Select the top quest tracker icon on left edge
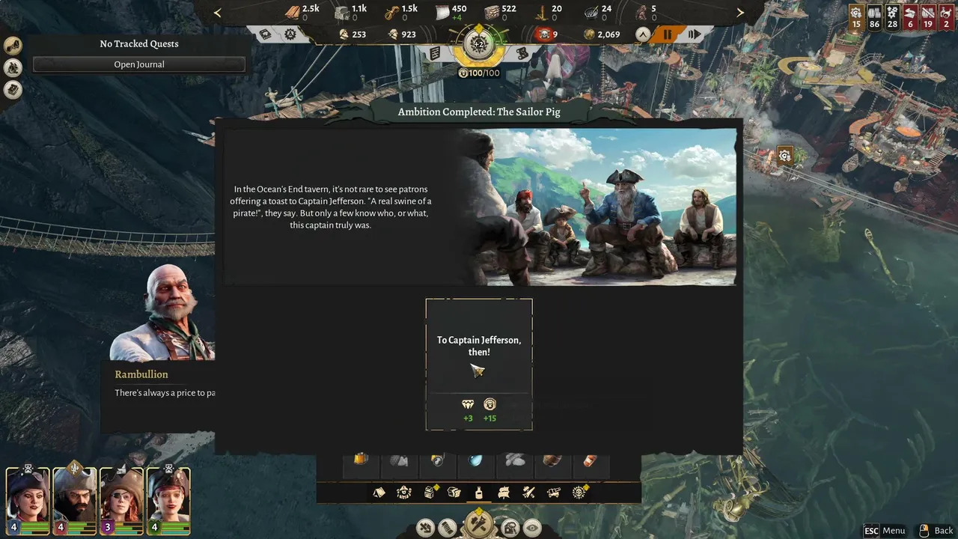 [13, 46]
